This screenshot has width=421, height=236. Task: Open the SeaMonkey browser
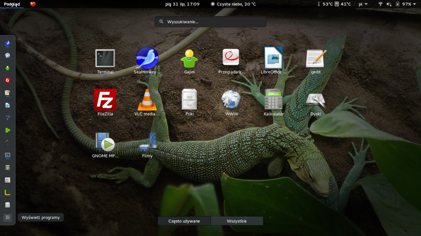(147, 59)
